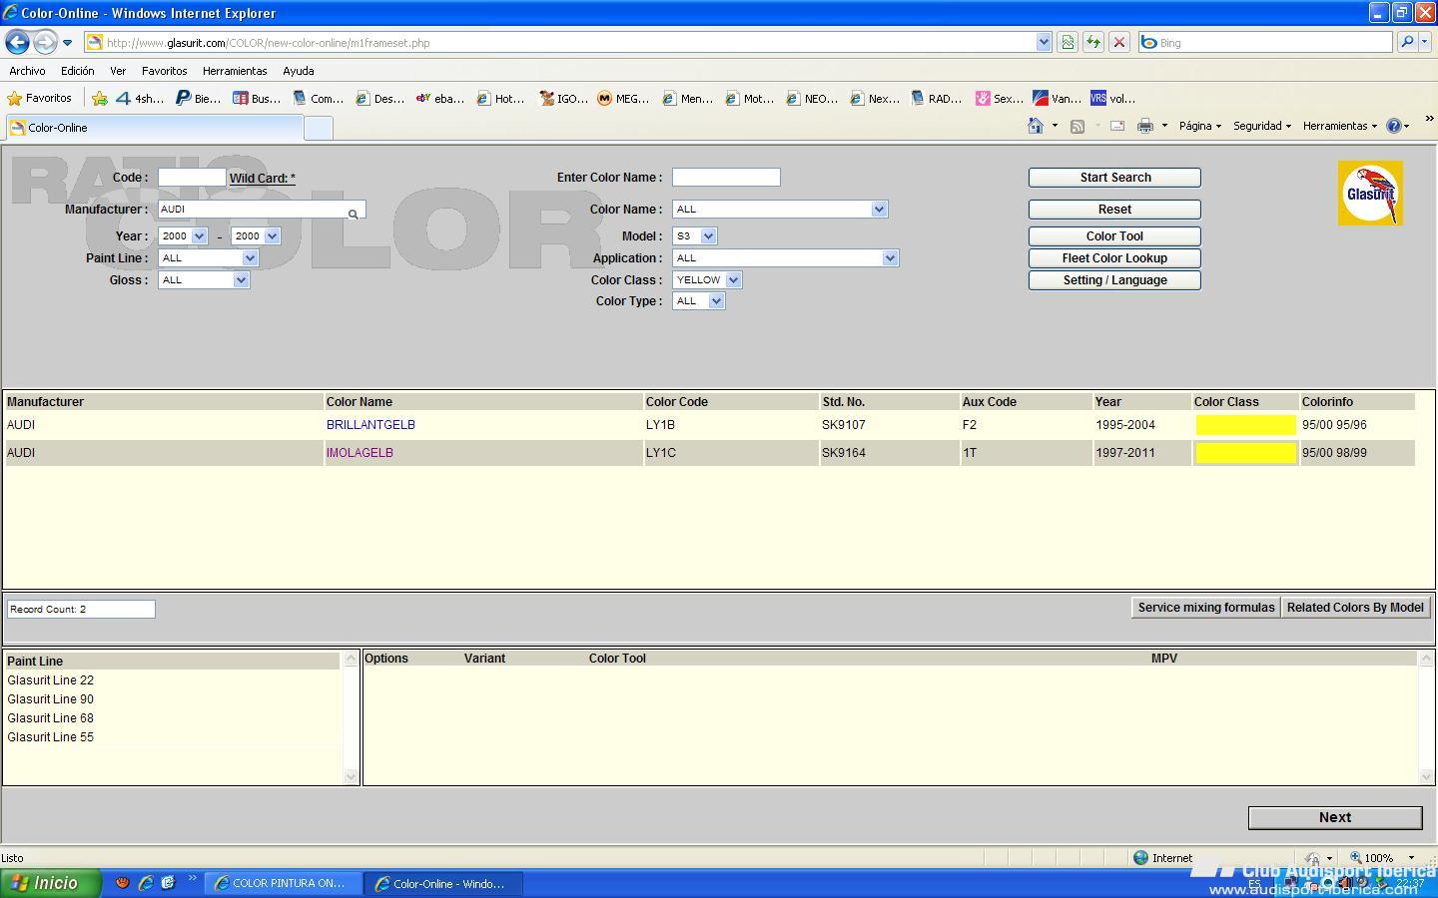Click the Firefox quick launch icon
The height and width of the screenshot is (898, 1438).
click(122, 883)
